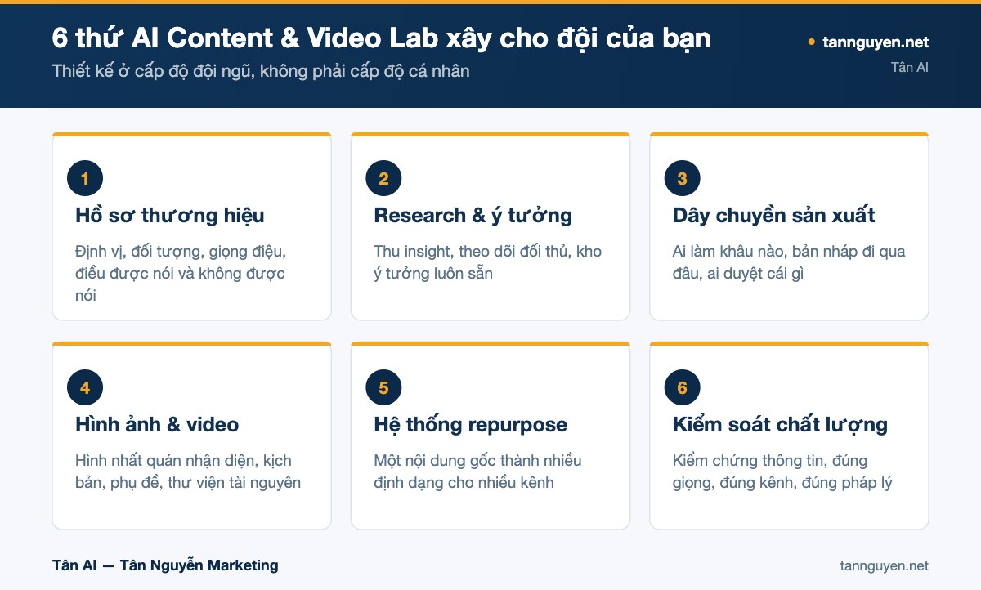Click the number 5 circle badge
This screenshot has height=590, width=981.
[383, 388]
